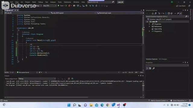Image resolution: width=193 pixels, height=108 pixels.
Task: Collapse the Main method code region
Action: click(x=17, y=40)
